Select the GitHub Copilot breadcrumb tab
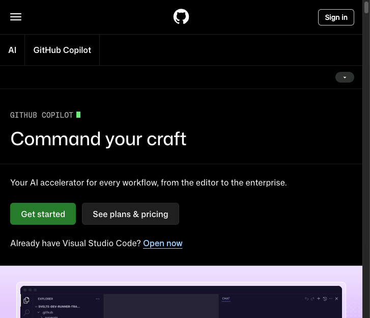This screenshot has height=318, width=370. [x=62, y=50]
